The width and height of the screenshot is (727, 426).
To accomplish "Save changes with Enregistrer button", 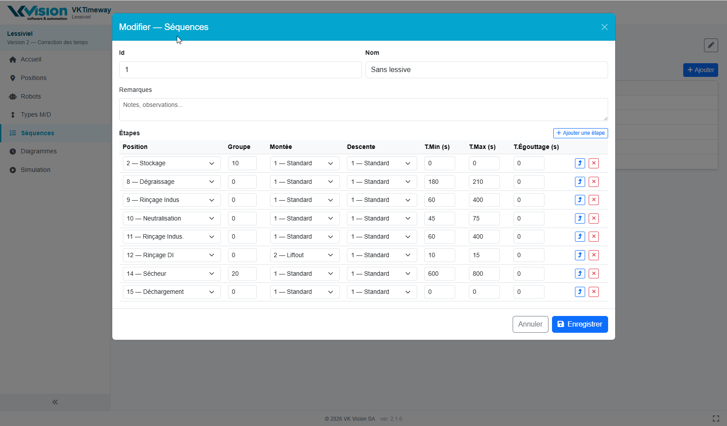I will 579,324.
